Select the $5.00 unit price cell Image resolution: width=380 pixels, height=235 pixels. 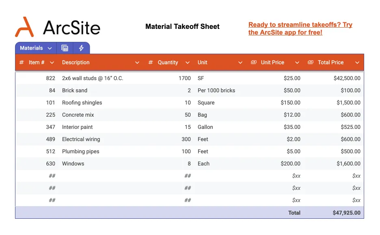294,151
